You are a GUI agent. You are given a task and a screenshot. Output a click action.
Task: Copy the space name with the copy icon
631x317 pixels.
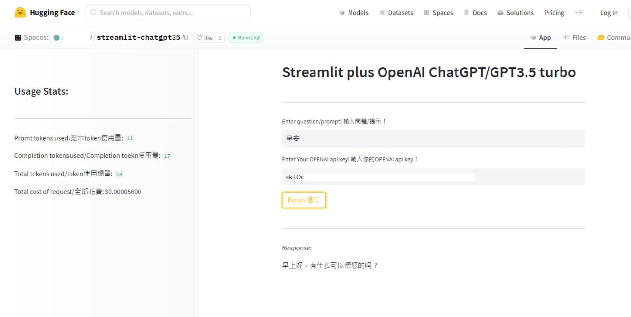coord(185,37)
